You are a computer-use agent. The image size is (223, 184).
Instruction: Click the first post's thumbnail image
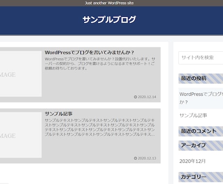(21, 74)
